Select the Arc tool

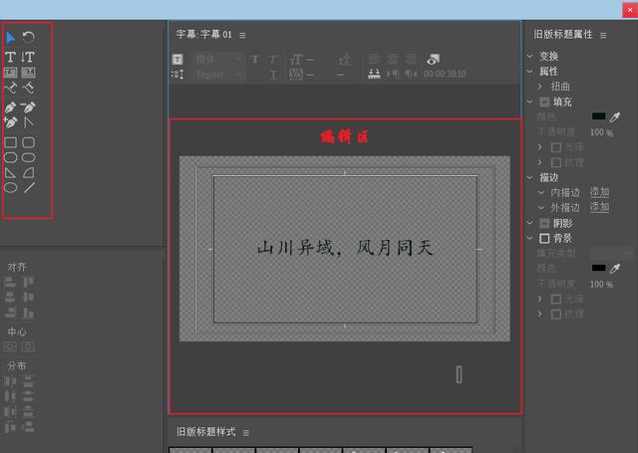28,173
